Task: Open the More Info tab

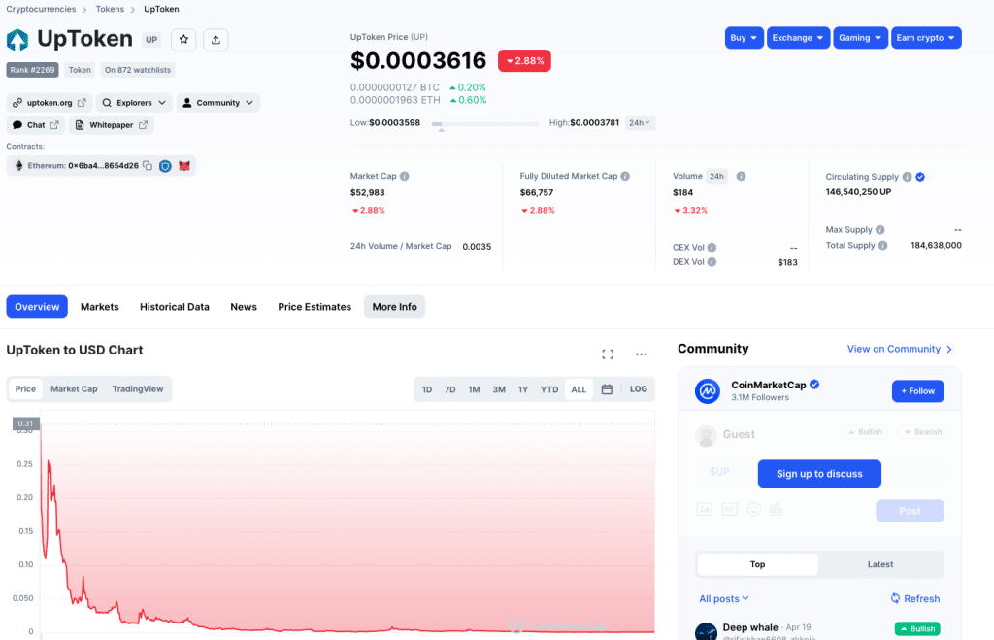Action: 394,306
